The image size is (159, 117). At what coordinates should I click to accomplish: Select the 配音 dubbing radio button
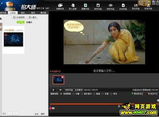coord(94,94)
